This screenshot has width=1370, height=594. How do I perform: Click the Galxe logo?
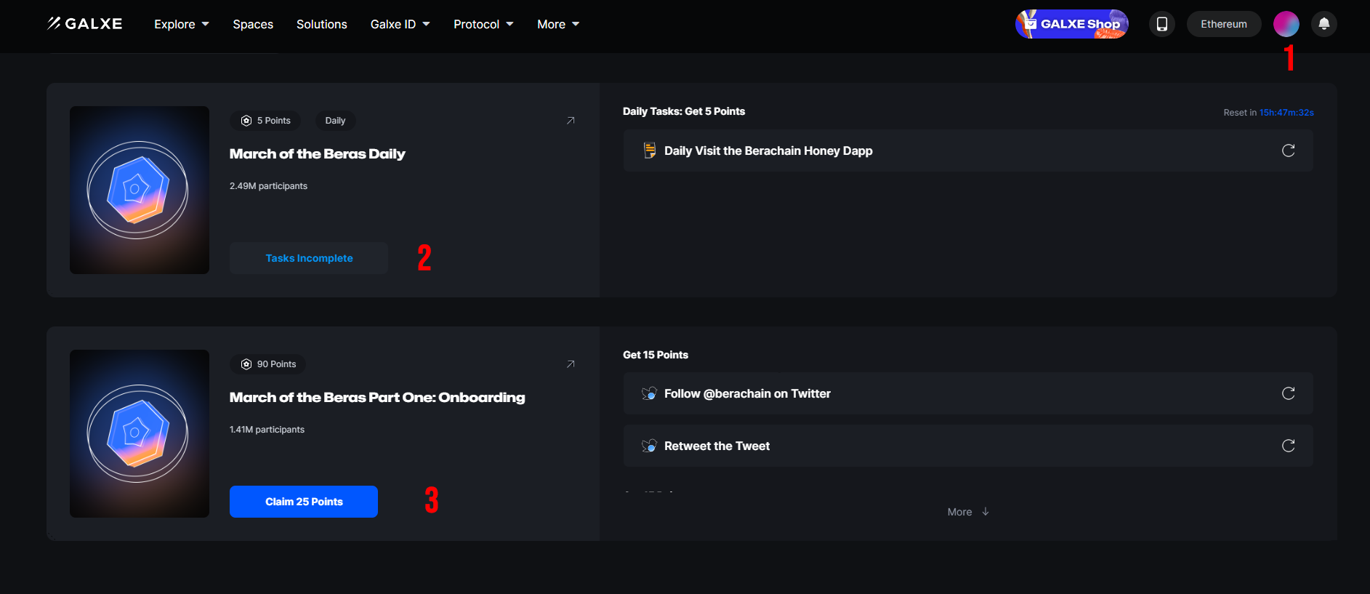click(85, 24)
